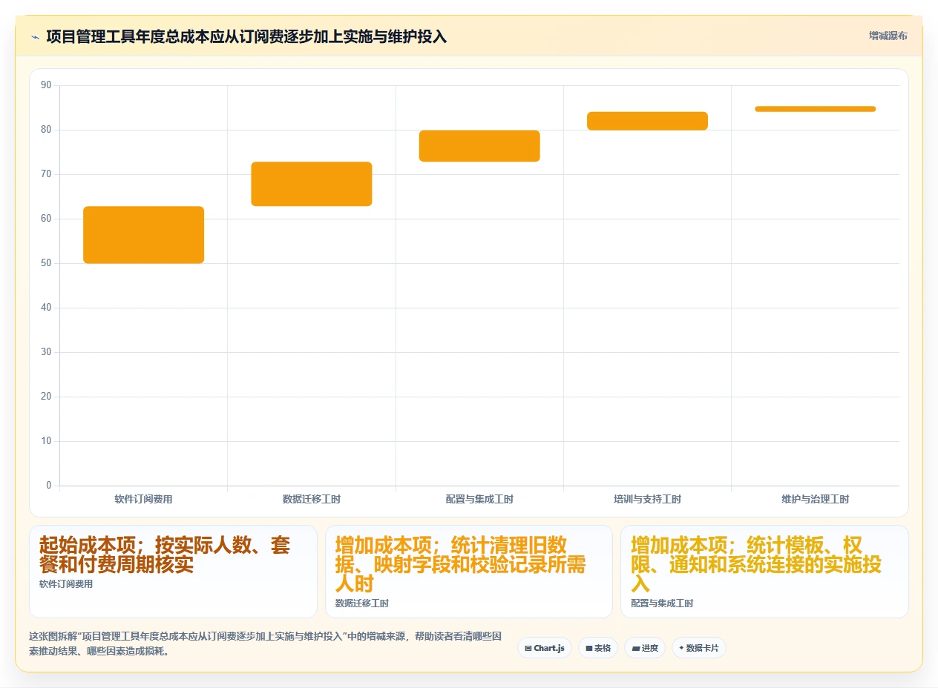The width and height of the screenshot is (938, 688).
Task: Click the y-axis value 50
Action: (x=46, y=263)
